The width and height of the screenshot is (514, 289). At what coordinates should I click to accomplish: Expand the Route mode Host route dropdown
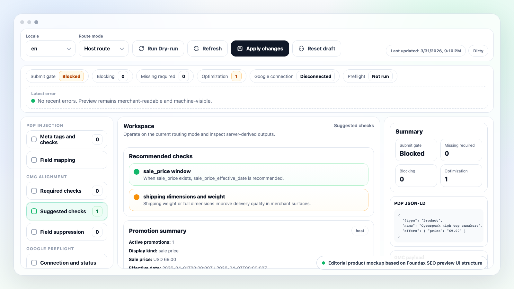click(x=103, y=48)
